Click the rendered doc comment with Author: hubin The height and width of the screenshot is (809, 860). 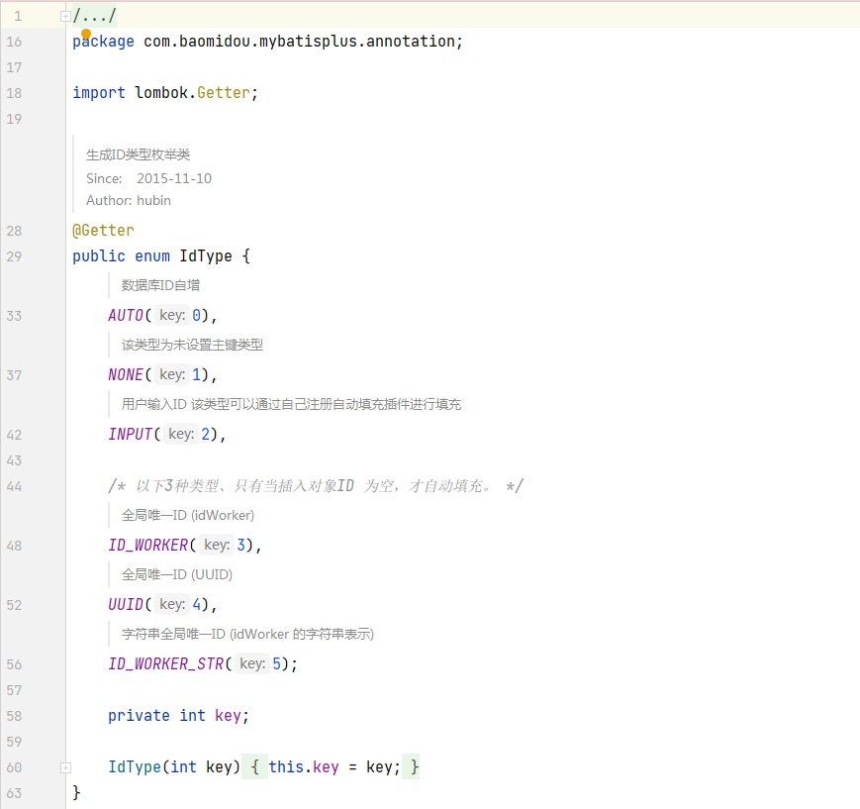tap(129, 200)
